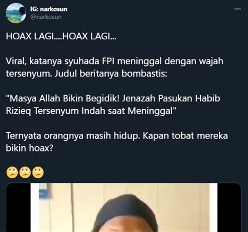Open the @narkosun handle link
248x232 pixels.
(46, 17)
